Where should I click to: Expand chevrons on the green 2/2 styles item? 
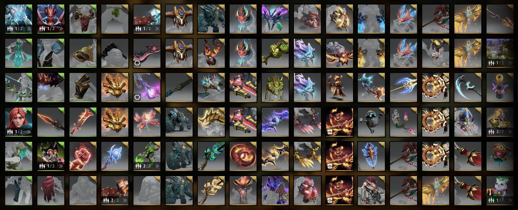pos(157,166)
